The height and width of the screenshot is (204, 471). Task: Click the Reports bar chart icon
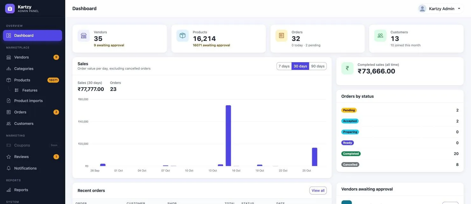click(x=9, y=190)
